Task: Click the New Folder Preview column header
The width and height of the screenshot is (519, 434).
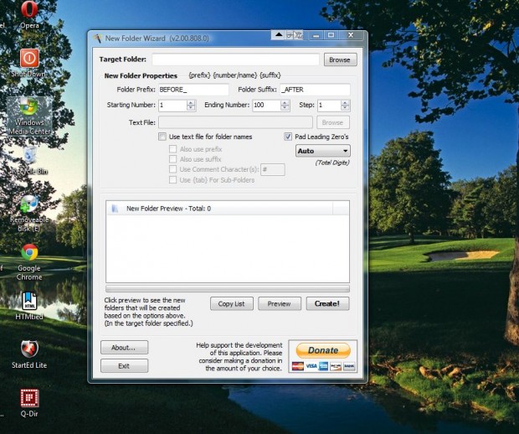Action: pyautogui.click(x=218, y=209)
